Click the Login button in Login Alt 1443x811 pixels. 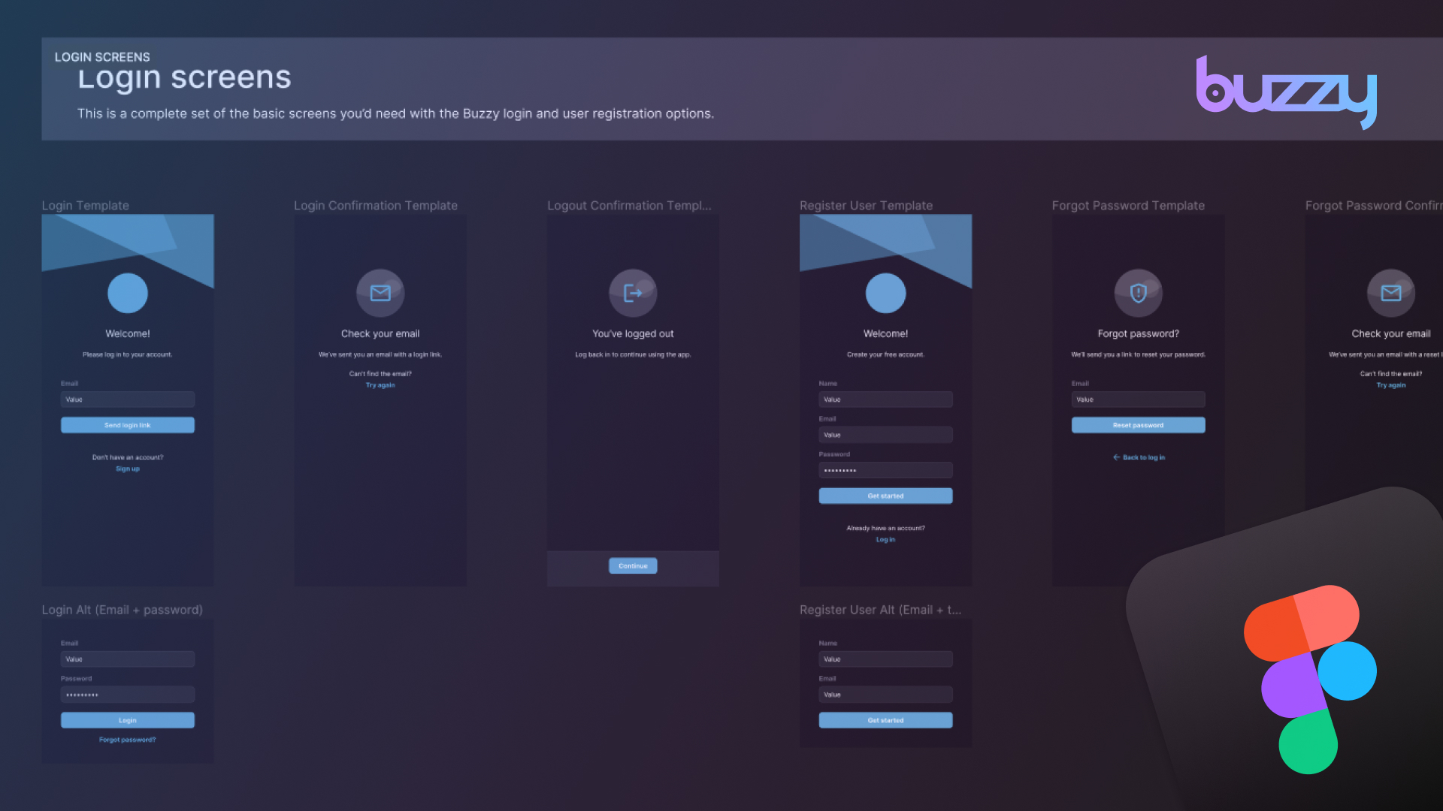coord(128,720)
